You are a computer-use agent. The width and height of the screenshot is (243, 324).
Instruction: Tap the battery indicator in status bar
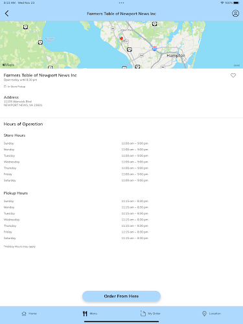237,3
